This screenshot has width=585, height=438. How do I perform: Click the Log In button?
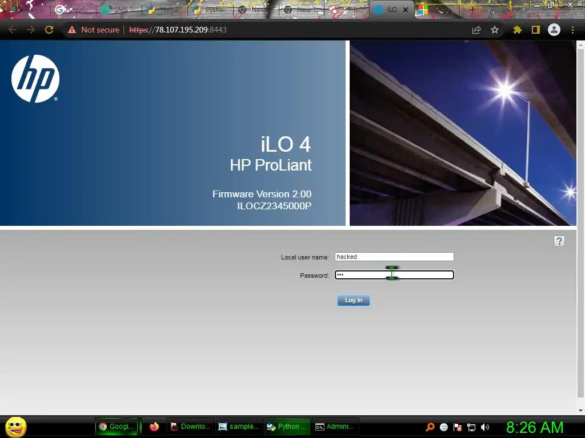pyautogui.click(x=353, y=300)
